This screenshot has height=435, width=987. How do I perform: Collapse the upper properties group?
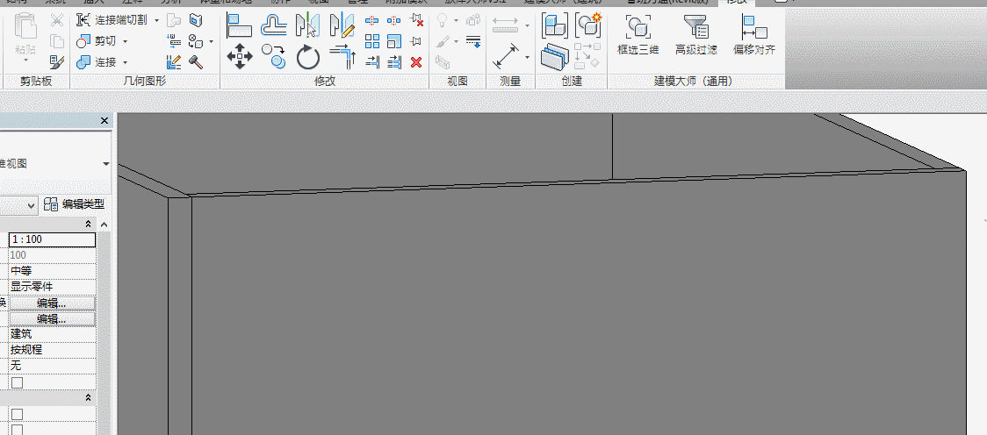pos(88,225)
